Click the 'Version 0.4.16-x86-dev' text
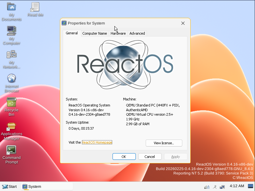 (x=86, y=110)
